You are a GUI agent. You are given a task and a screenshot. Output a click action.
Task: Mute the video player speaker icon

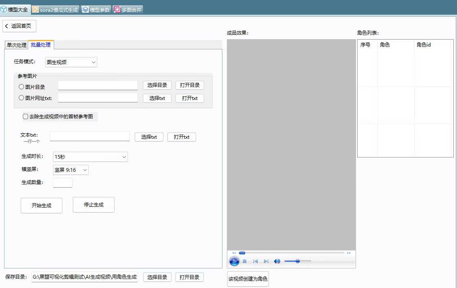click(277, 261)
